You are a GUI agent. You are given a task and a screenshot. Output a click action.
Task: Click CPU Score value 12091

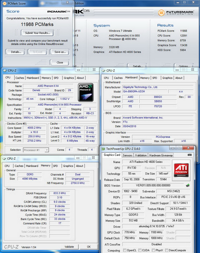pyautogui.click(x=184, y=36)
